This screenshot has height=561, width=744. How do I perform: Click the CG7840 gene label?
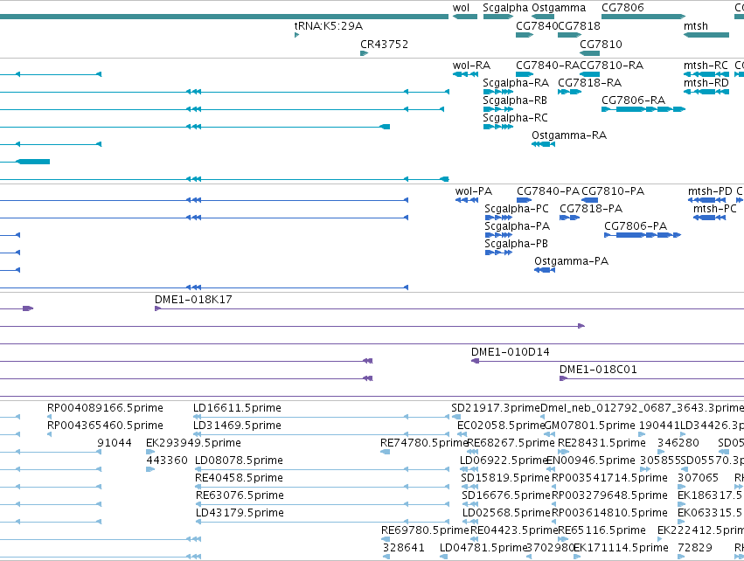[x=537, y=26]
